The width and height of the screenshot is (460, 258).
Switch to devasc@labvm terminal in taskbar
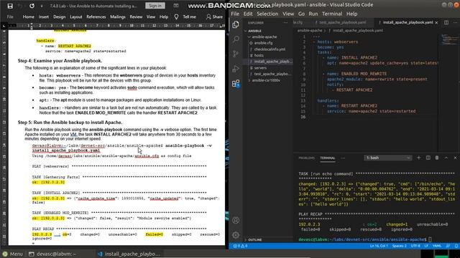[x=52, y=254]
